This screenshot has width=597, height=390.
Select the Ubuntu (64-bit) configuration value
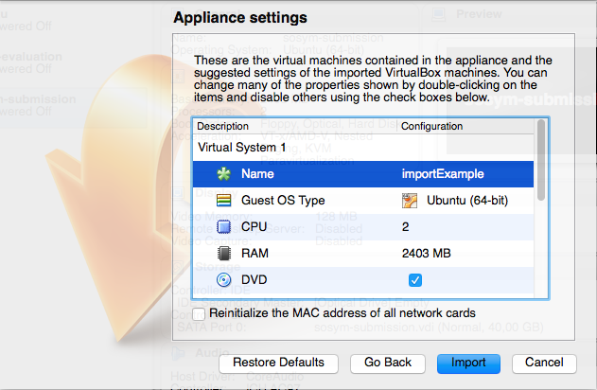[x=465, y=201]
